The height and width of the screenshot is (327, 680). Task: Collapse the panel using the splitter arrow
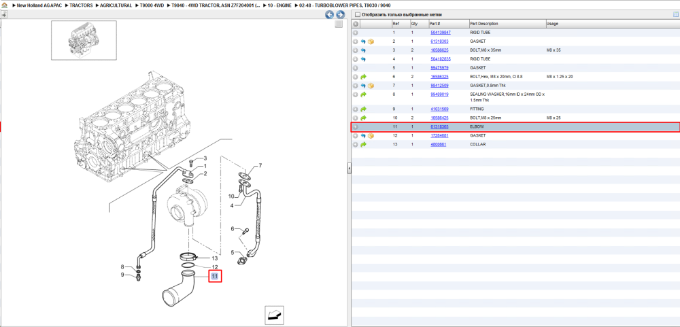tap(349, 169)
